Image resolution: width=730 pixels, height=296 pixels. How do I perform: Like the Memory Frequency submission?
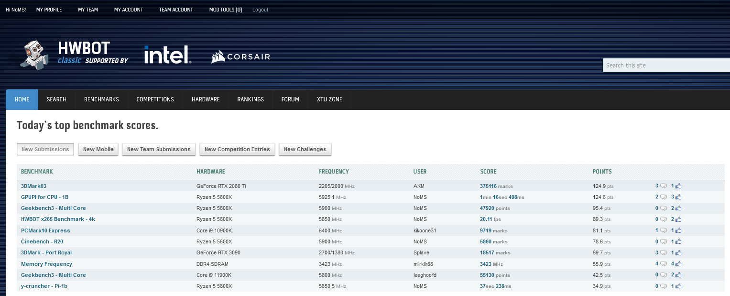tap(678, 264)
